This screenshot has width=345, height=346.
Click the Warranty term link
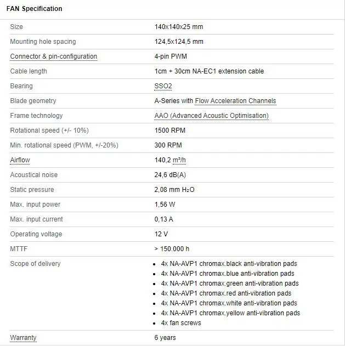(x=23, y=338)
